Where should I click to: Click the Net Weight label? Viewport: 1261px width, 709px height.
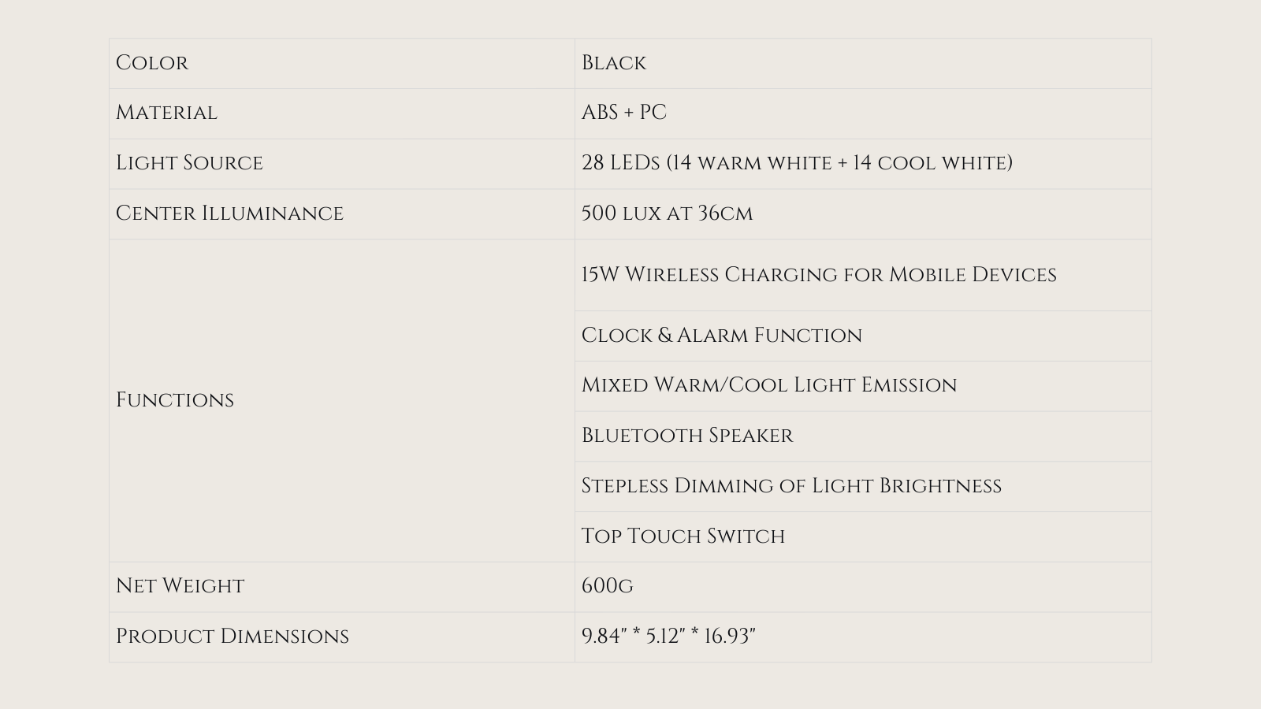180,586
